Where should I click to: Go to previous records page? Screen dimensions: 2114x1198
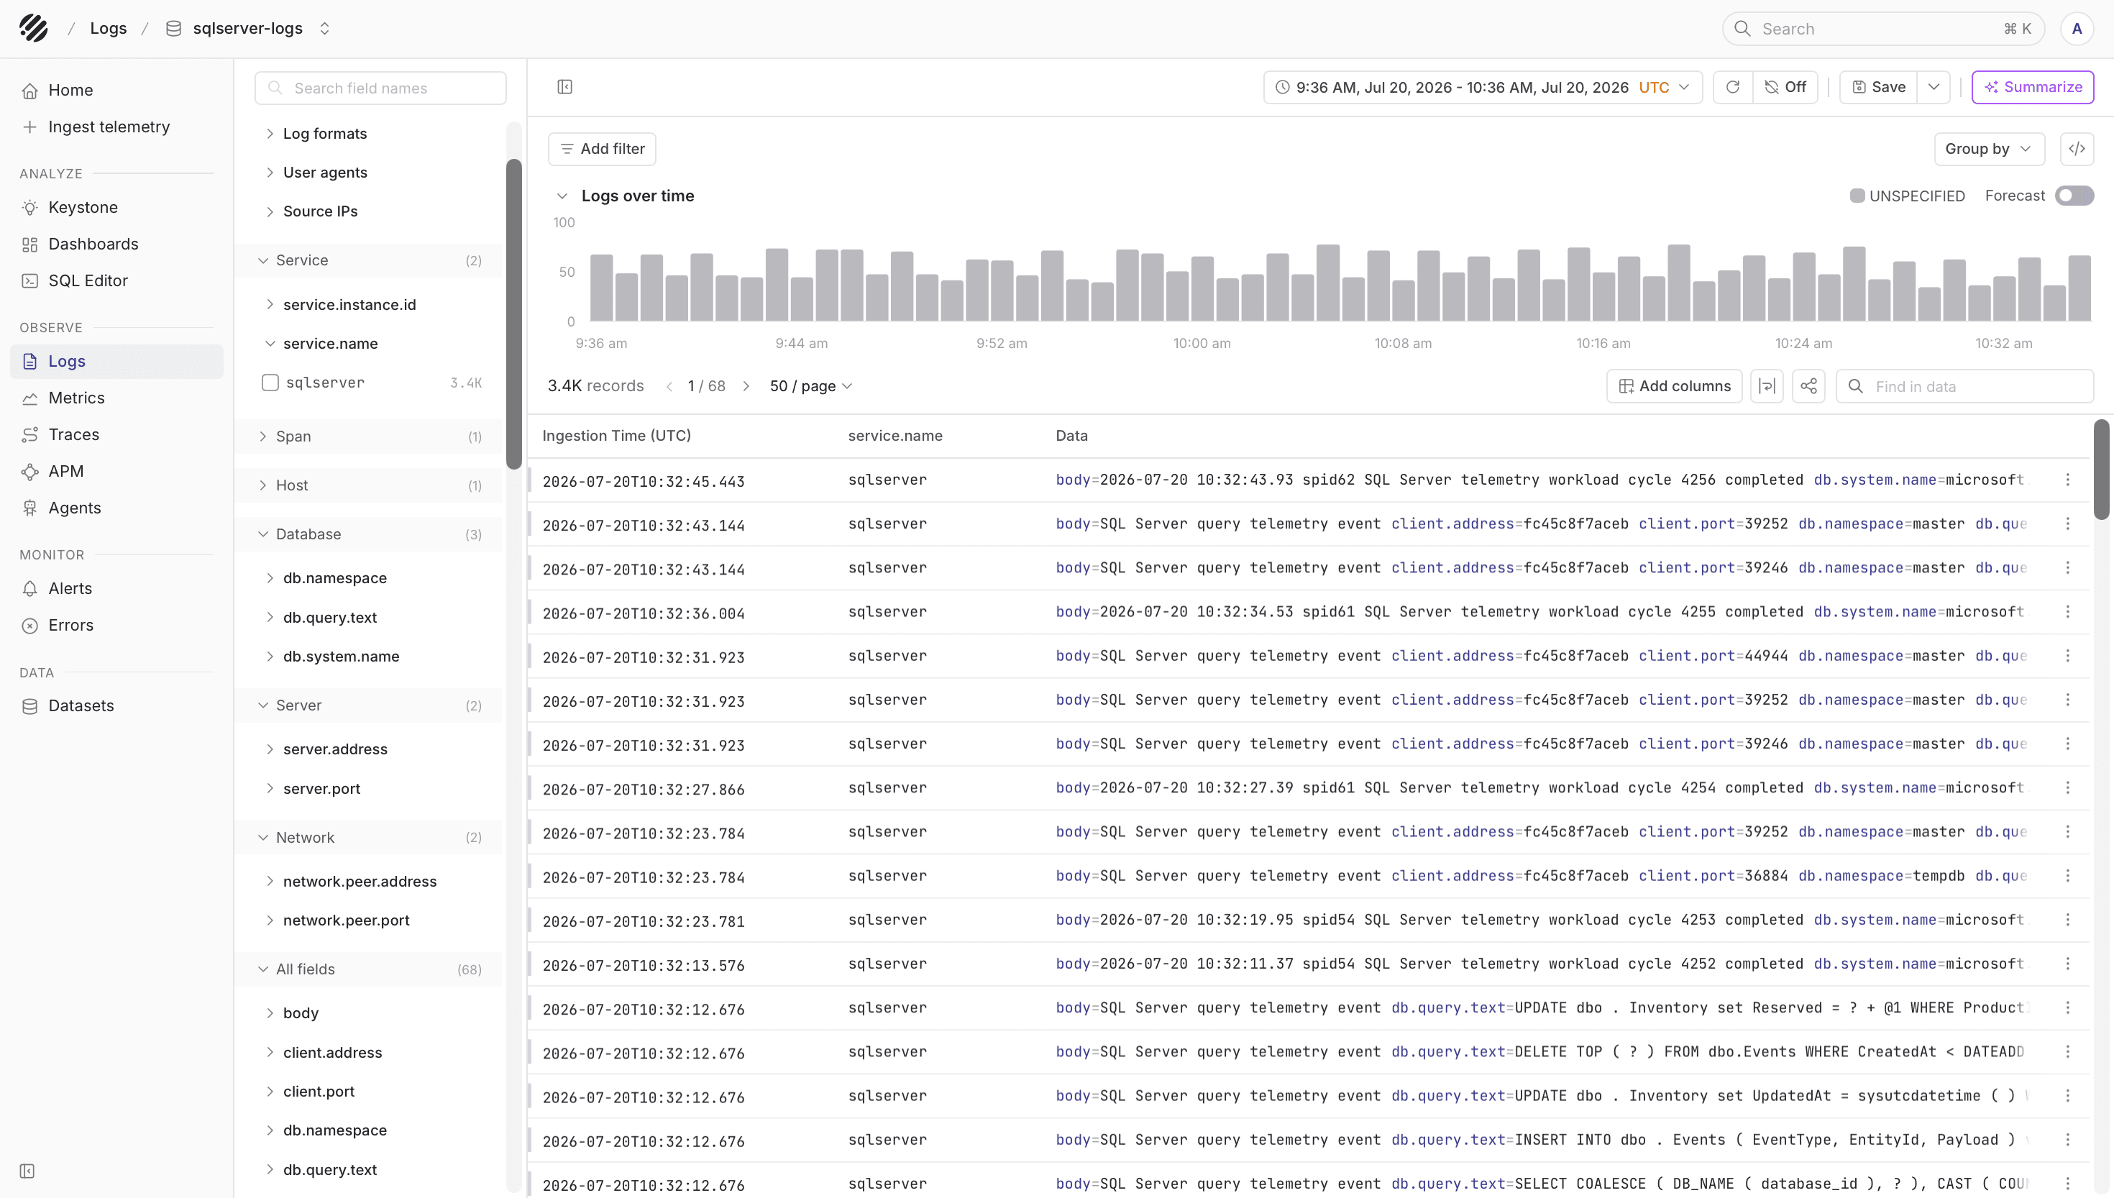click(x=669, y=386)
